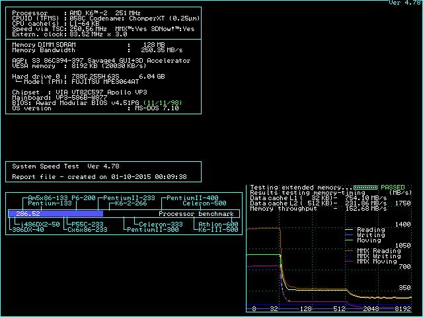Click the K6-2-266 benchmark marker
Image resolution: width=423 pixels, height=317 pixels.
pyautogui.click(x=131, y=203)
